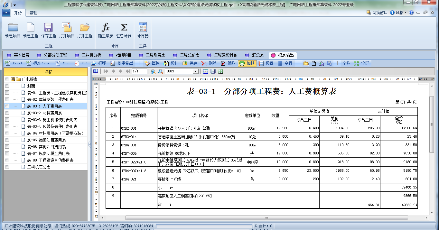The height and width of the screenshot is (230, 439).
Task: Collapse the 广电报表 tree node
Action: tap(13, 79)
